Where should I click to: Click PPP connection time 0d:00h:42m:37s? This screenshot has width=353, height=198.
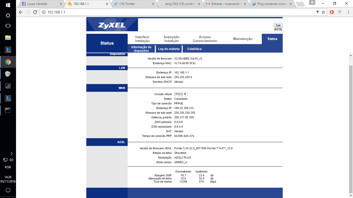(x=184, y=136)
